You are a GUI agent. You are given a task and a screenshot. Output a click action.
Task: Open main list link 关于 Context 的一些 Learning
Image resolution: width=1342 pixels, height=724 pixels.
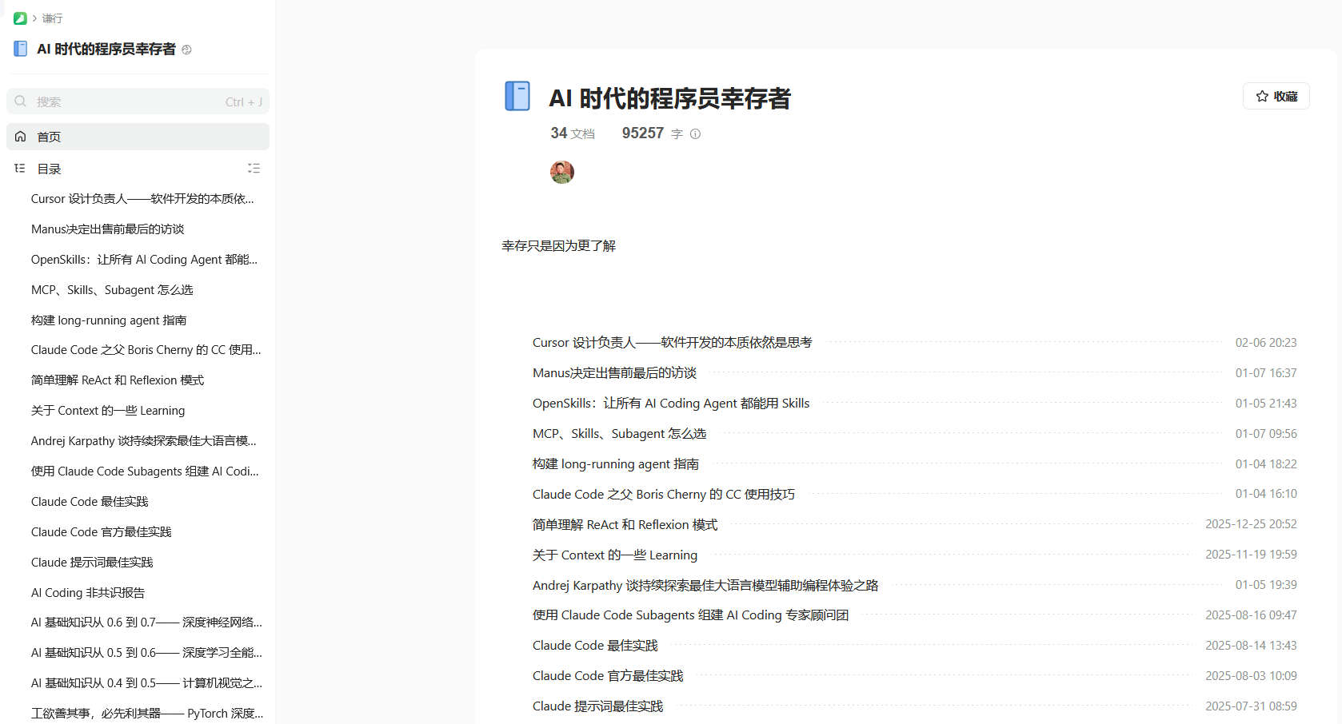[x=615, y=555]
